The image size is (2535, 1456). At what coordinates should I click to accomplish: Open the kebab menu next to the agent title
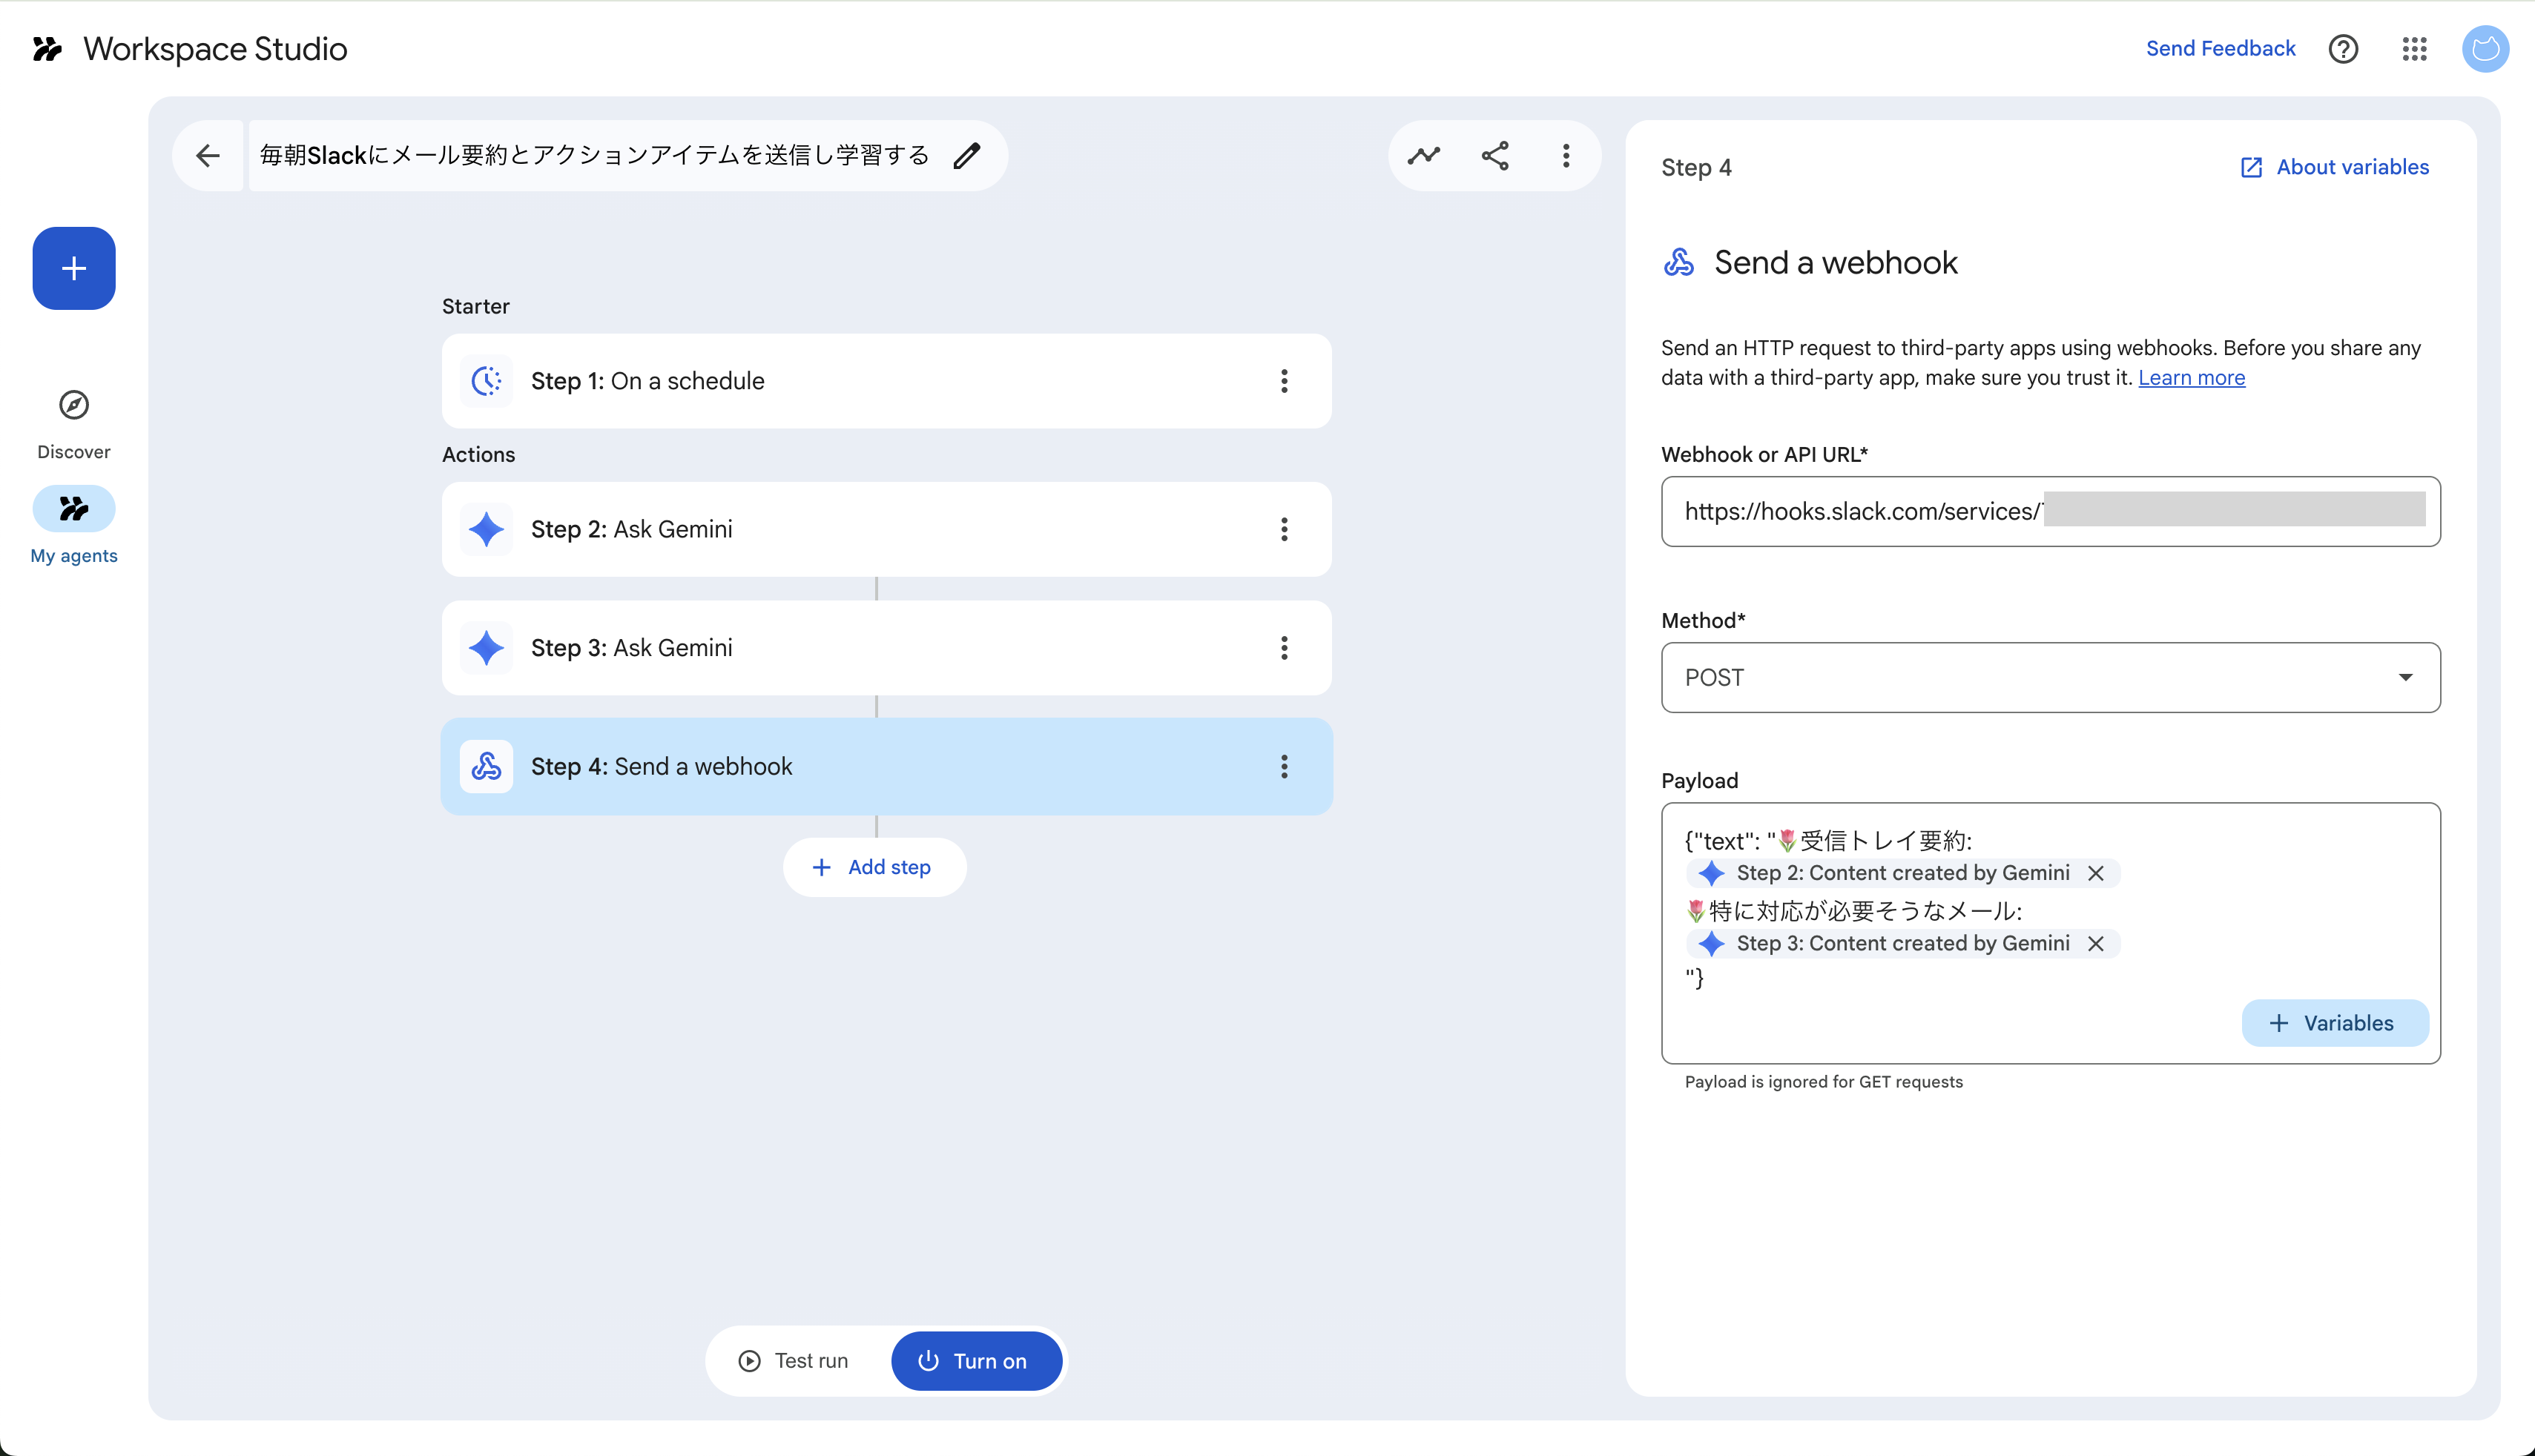(1566, 155)
